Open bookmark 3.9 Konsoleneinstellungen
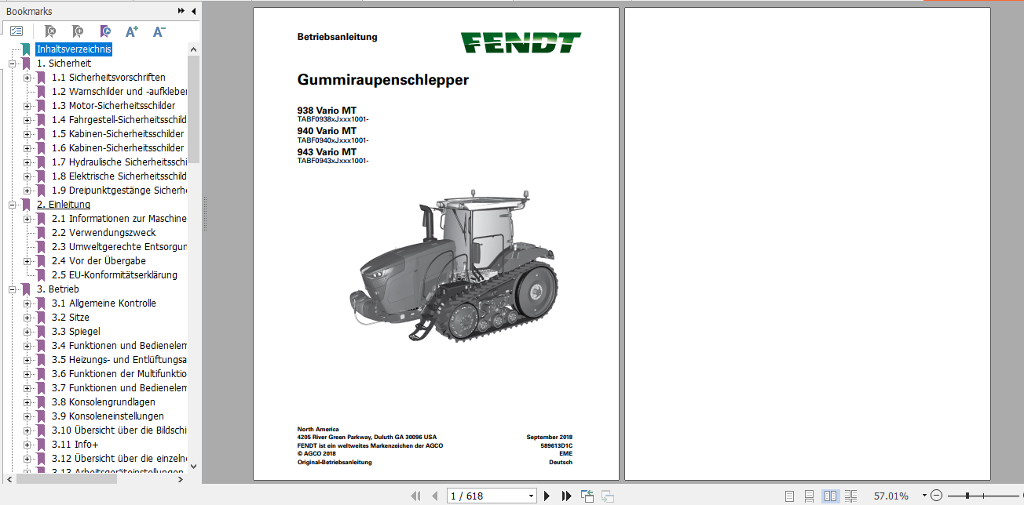1024x505 pixels. pos(108,416)
